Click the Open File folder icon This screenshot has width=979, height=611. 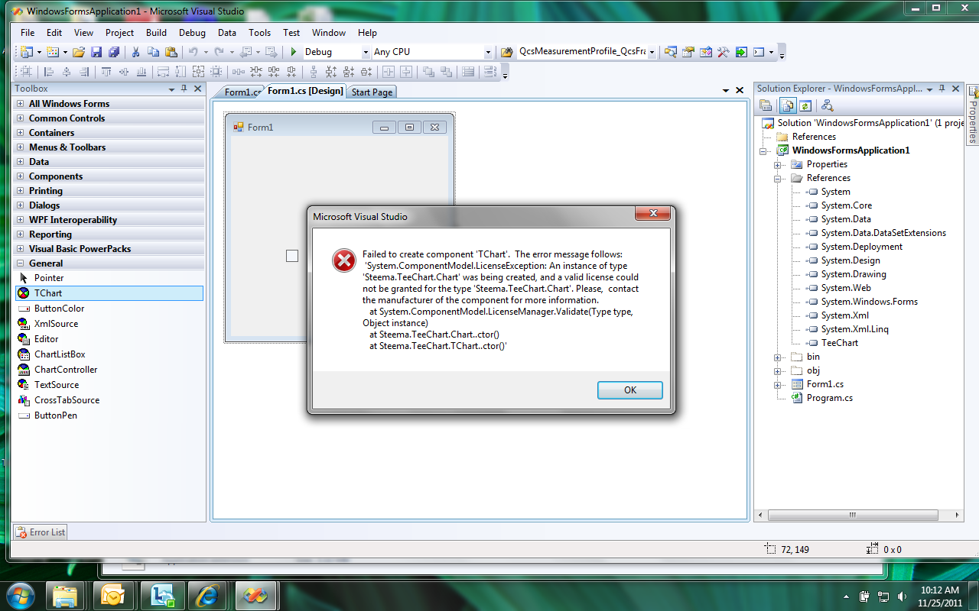78,52
